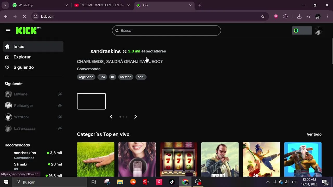Open the notification center
This screenshot has width=333, height=187.
tap(325, 182)
